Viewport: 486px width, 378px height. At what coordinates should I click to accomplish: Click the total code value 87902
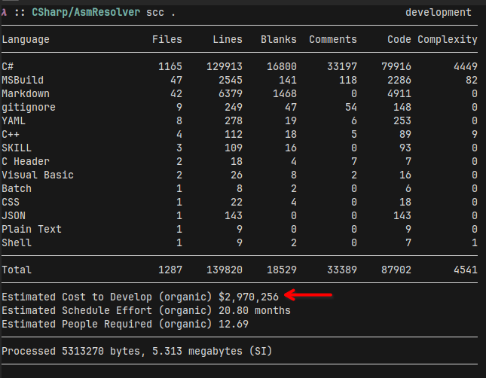396,270
